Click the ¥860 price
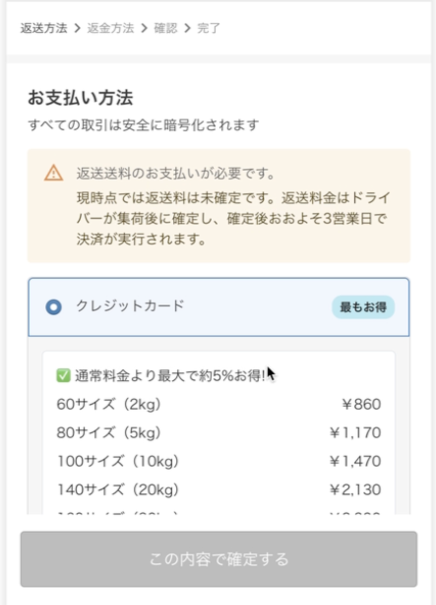The image size is (436, 605). (x=361, y=405)
